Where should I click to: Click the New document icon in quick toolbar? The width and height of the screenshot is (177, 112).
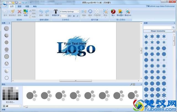click(x=10, y=2)
